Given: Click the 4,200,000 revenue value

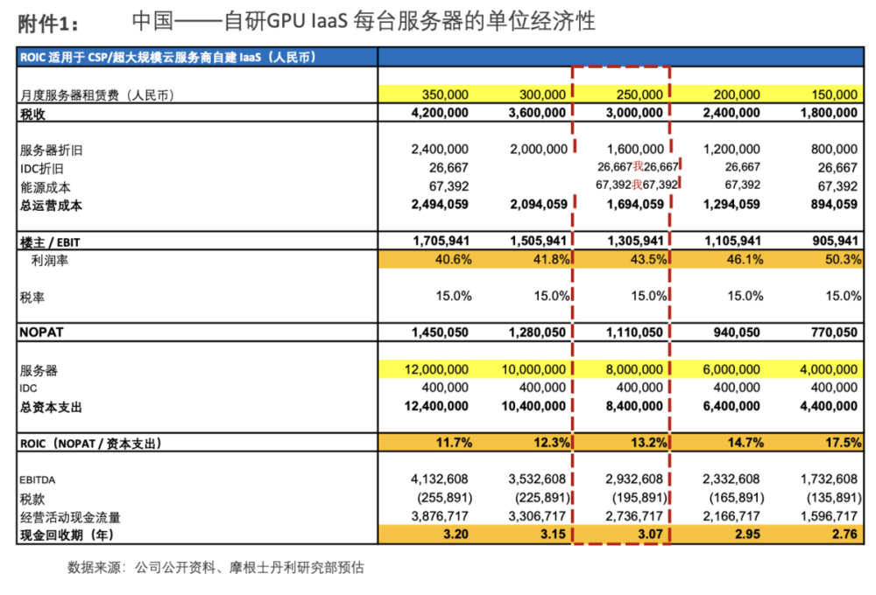Looking at the screenshot, I should (x=440, y=113).
